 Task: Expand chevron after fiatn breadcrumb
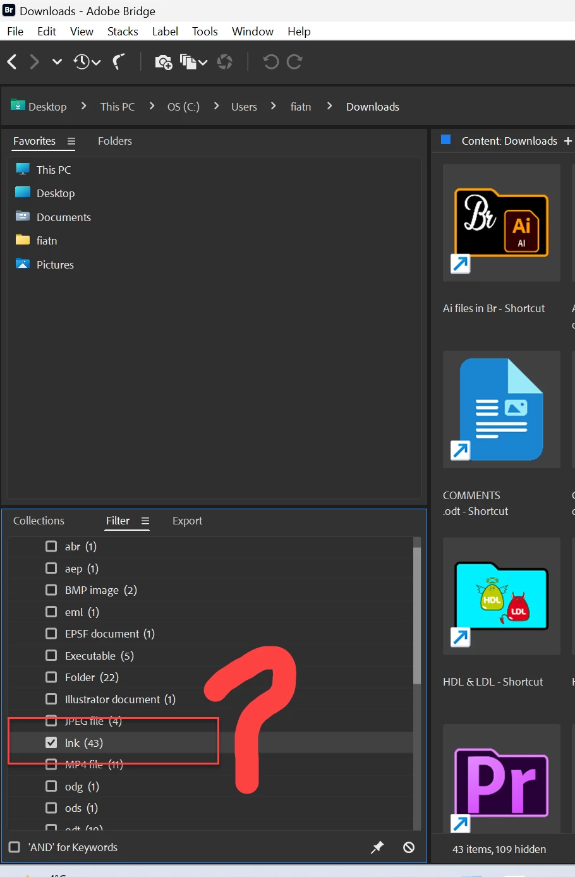point(329,106)
